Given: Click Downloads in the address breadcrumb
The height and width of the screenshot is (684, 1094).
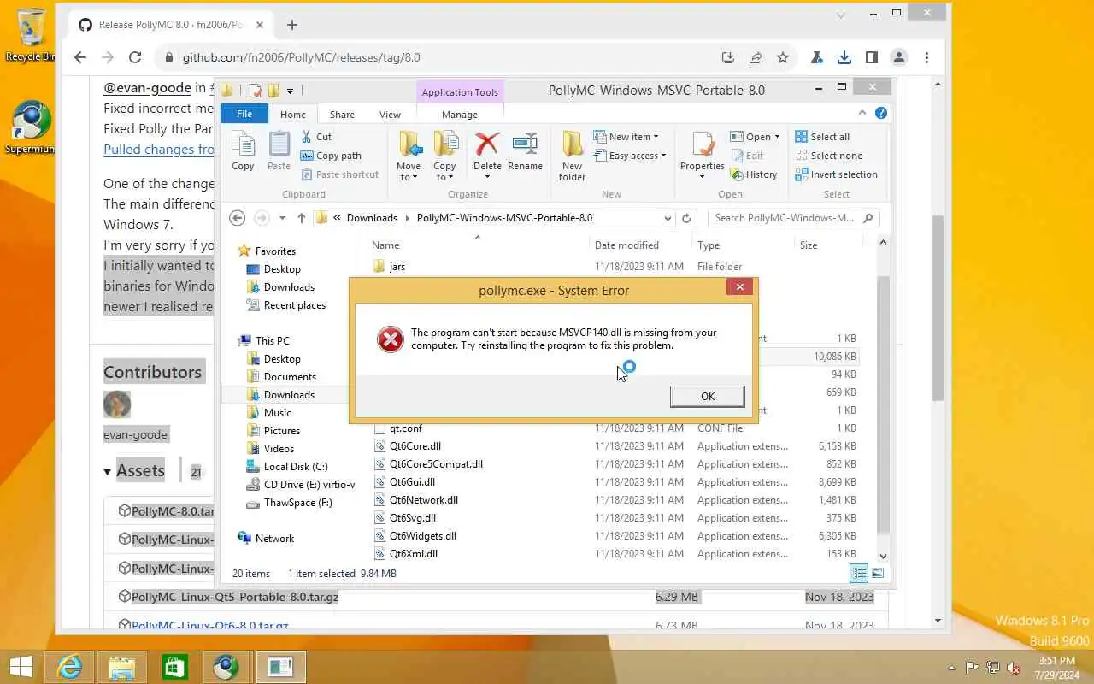Looking at the screenshot, I should 372,218.
